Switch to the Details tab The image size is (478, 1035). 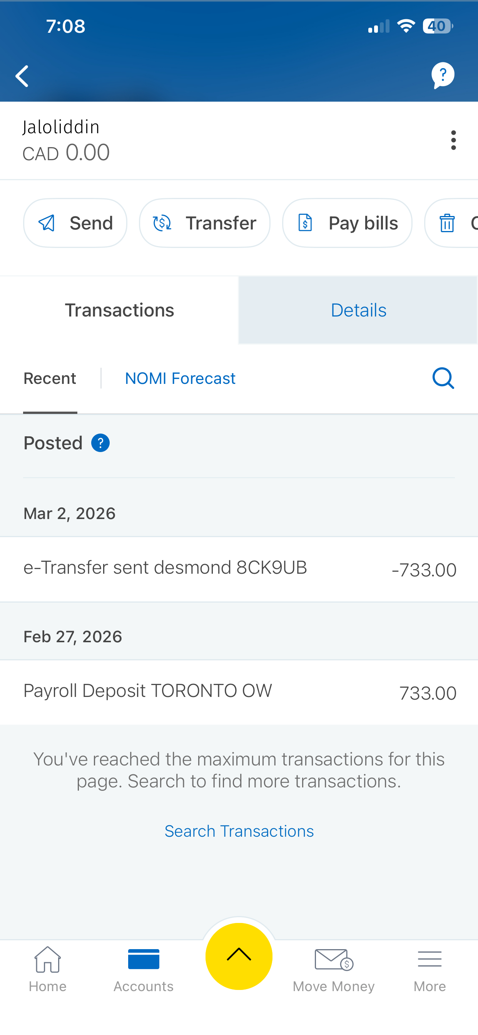(358, 310)
